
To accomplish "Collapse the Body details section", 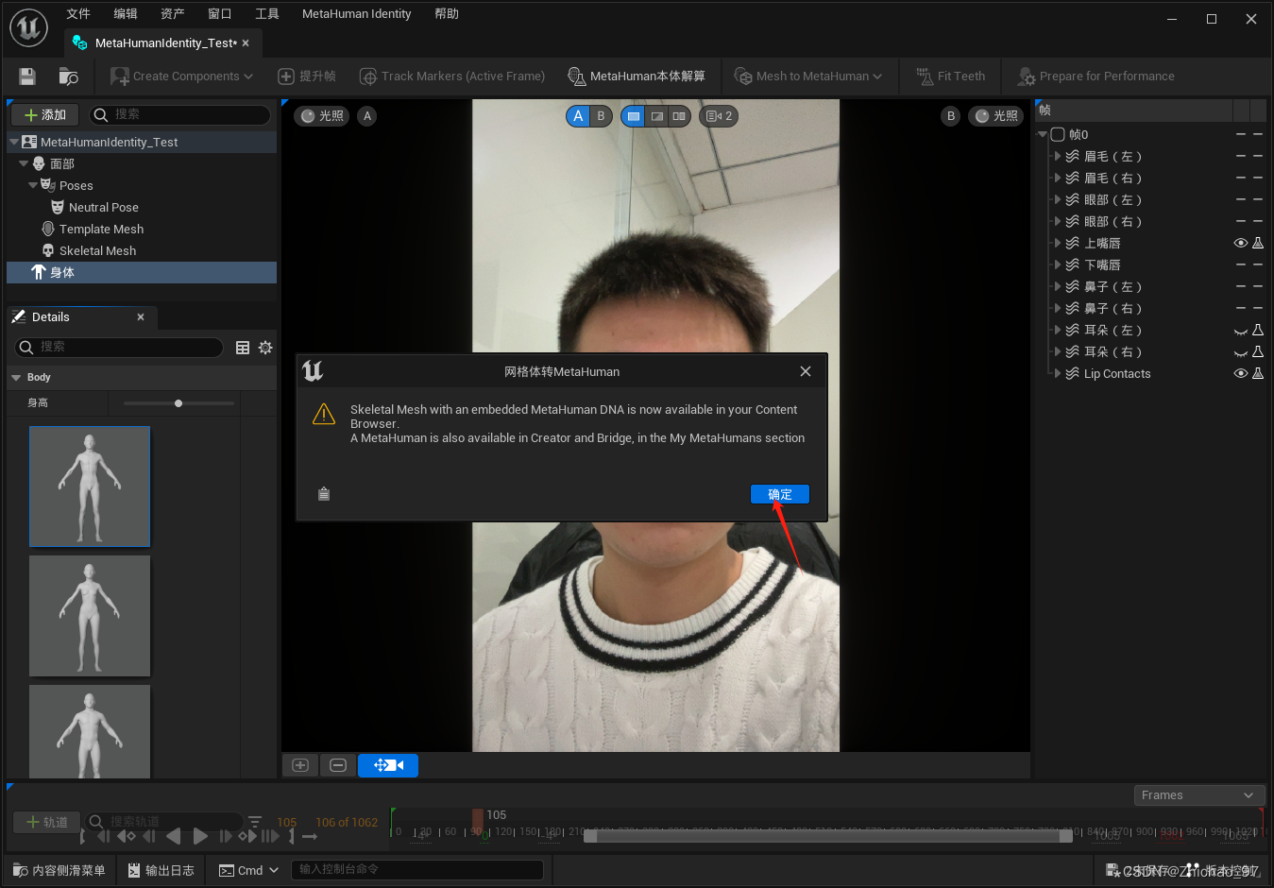I will pyautogui.click(x=16, y=378).
